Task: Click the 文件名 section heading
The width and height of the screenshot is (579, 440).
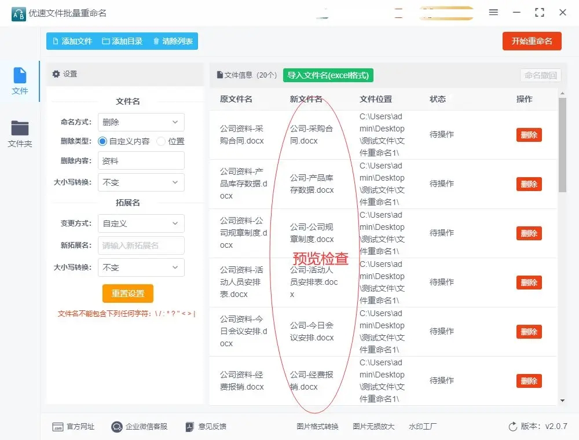Action: click(128, 101)
